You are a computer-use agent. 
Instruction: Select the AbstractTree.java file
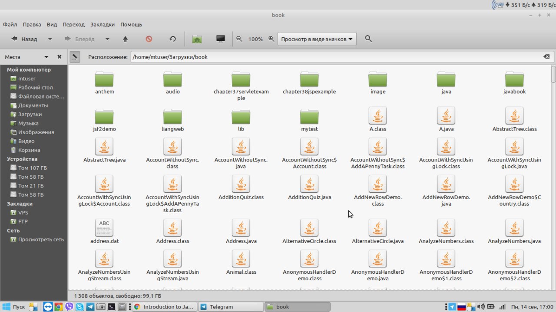pos(104,150)
